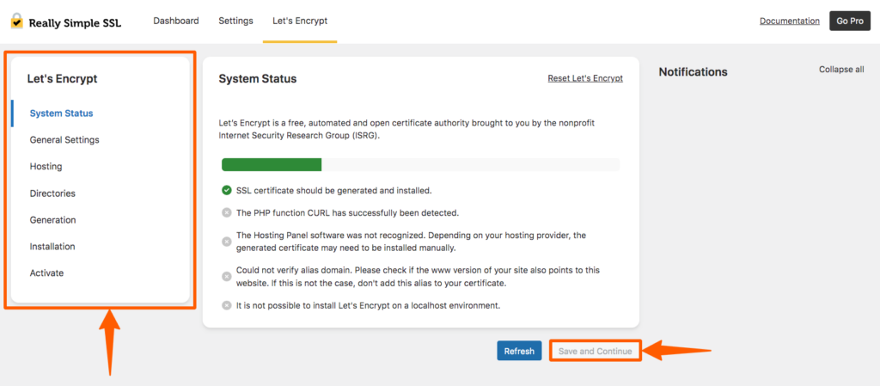Select System Status in the sidebar
880x386 pixels.
pos(61,113)
